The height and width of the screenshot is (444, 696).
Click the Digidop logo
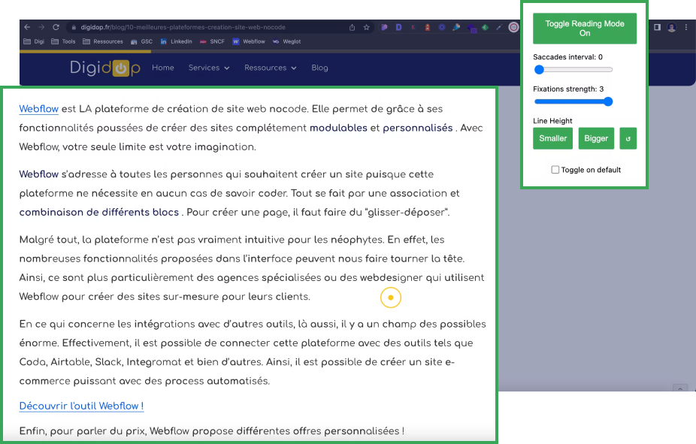pos(105,68)
